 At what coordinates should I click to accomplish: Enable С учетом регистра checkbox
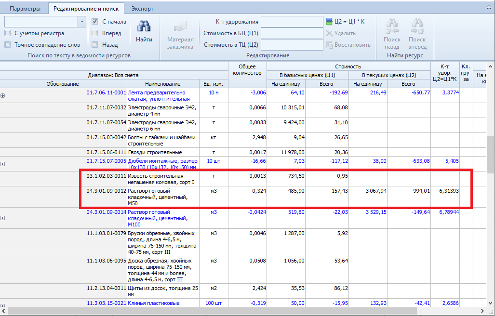coord(8,33)
